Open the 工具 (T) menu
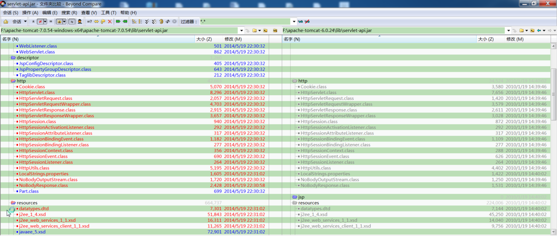Viewport: 557px width, 236px height. point(109,13)
